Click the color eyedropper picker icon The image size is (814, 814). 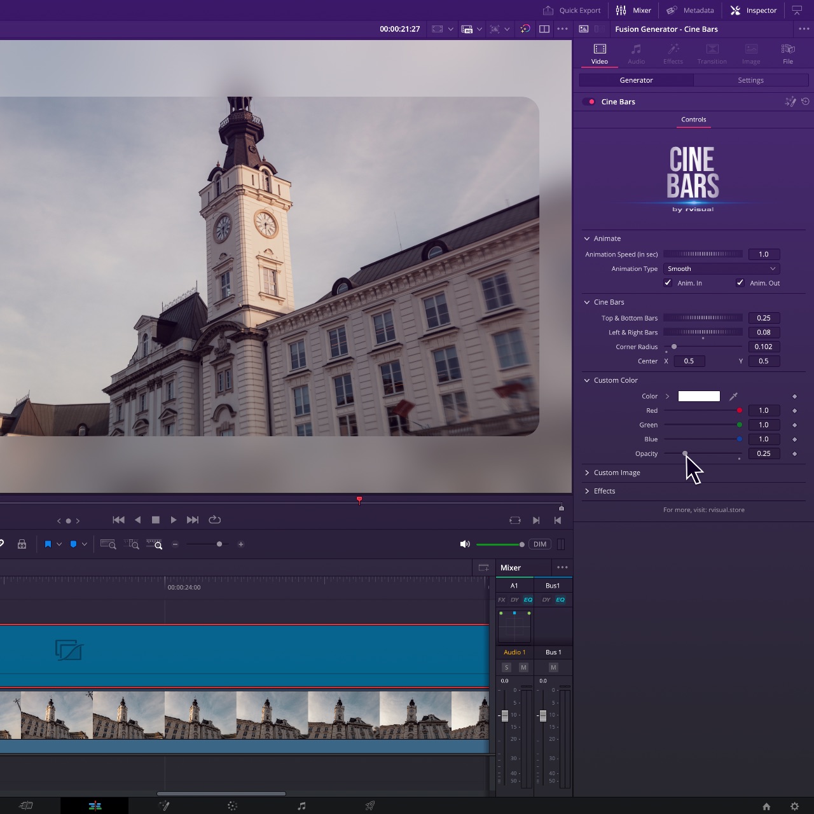coord(733,396)
